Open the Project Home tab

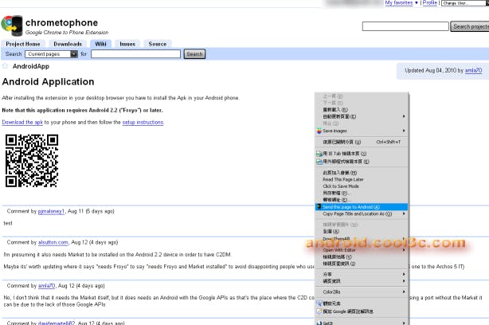pyautogui.click(x=23, y=44)
